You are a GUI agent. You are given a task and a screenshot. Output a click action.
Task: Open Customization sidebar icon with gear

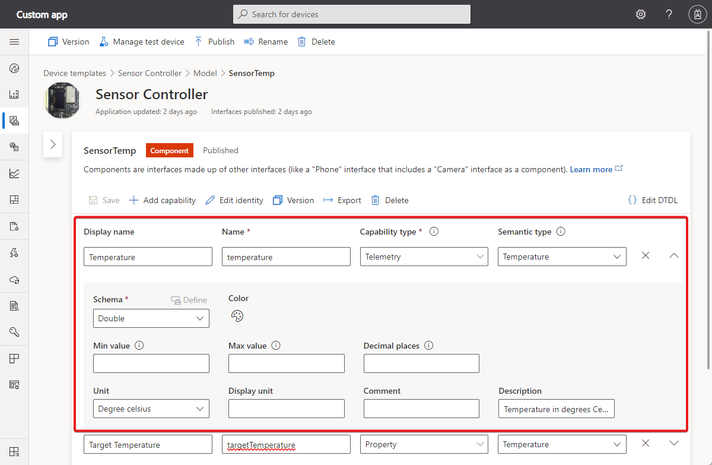click(x=14, y=385)
